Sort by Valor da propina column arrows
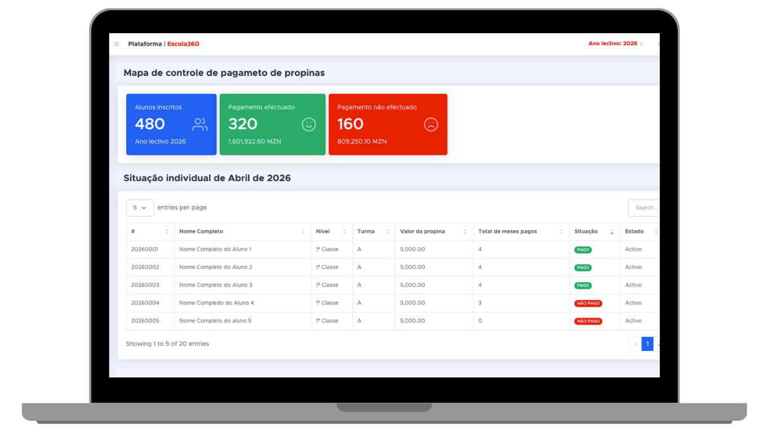Screen dimensions: 769x432 [465, 232]
